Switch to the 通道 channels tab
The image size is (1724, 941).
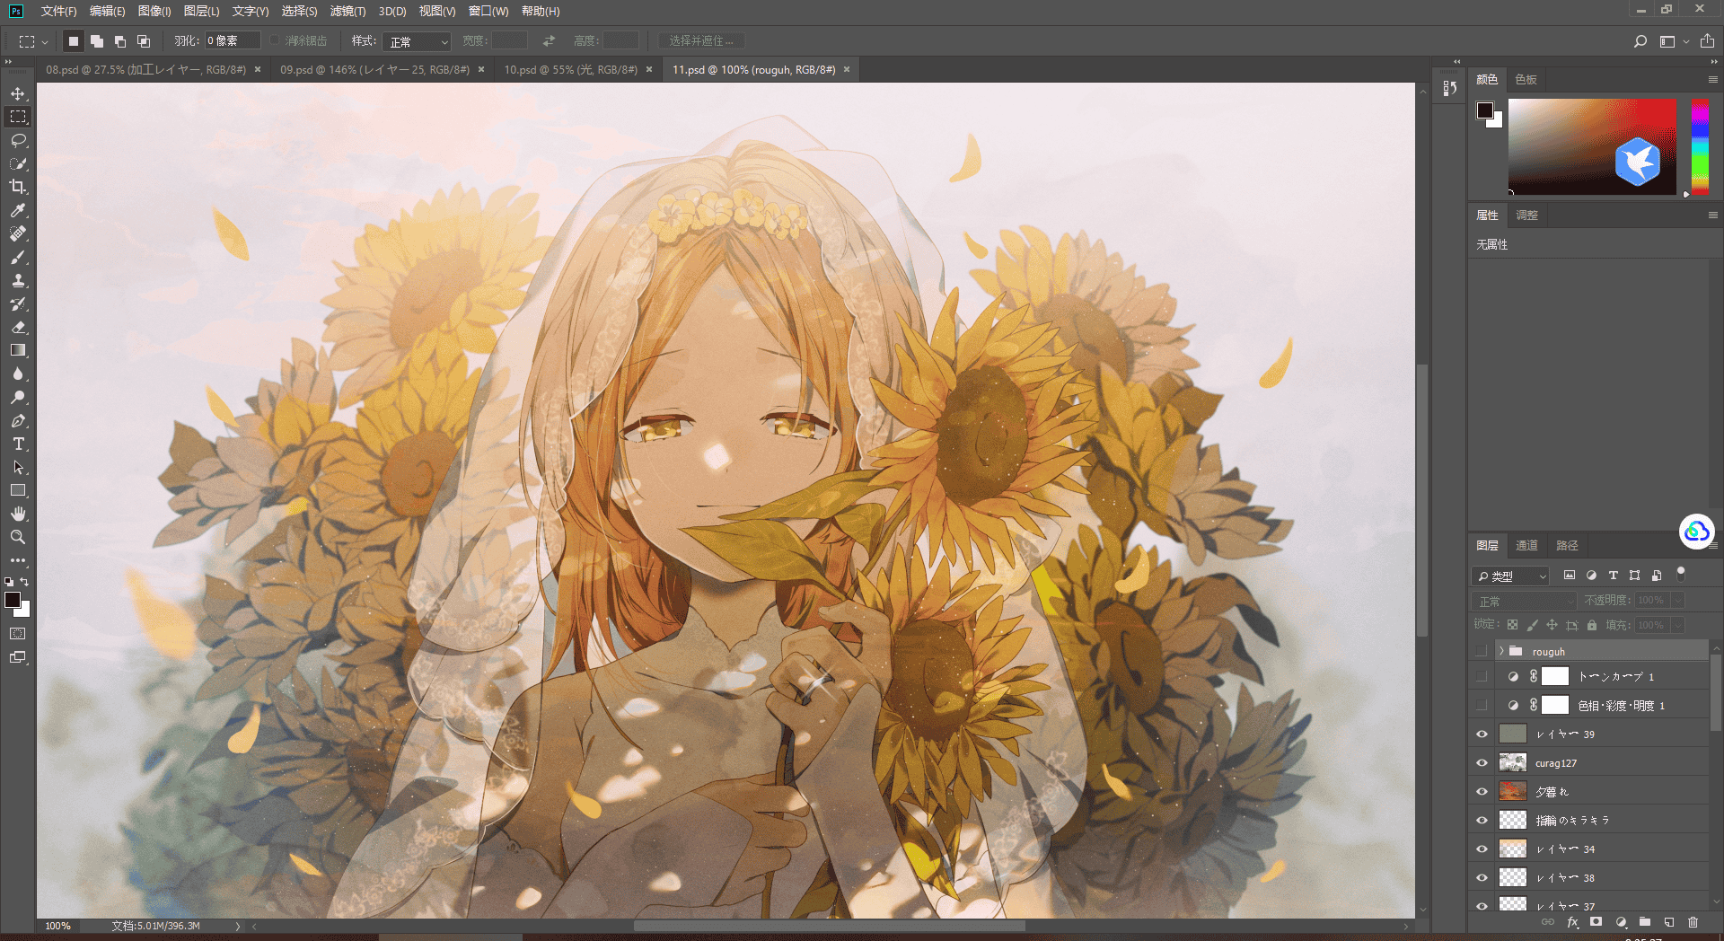tap(1526, 545)
